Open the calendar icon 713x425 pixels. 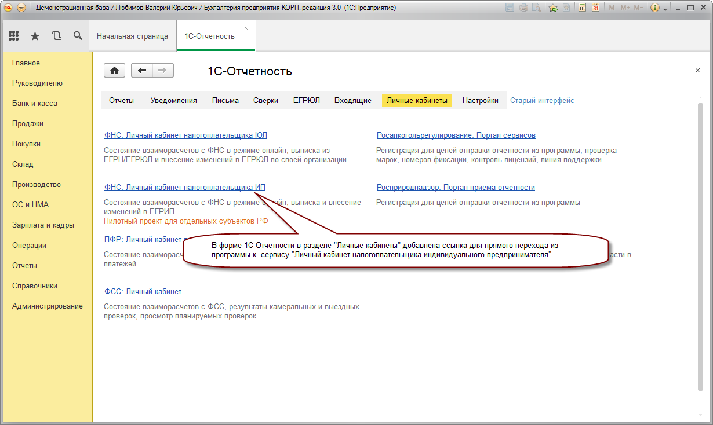click(x=595, y=8)
